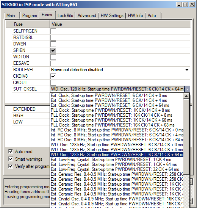Click the SUT_CKSEL combo box value
The height and width of the screenshot is (208, 197).
coord(117,89)
